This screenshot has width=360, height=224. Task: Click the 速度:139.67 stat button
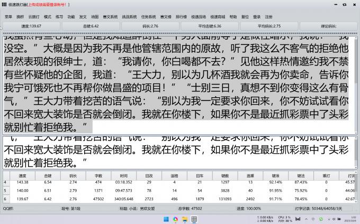(x=31, y=26)
